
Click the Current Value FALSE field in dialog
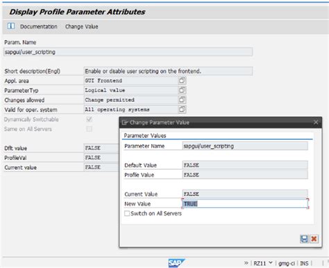tap(245, 194)
